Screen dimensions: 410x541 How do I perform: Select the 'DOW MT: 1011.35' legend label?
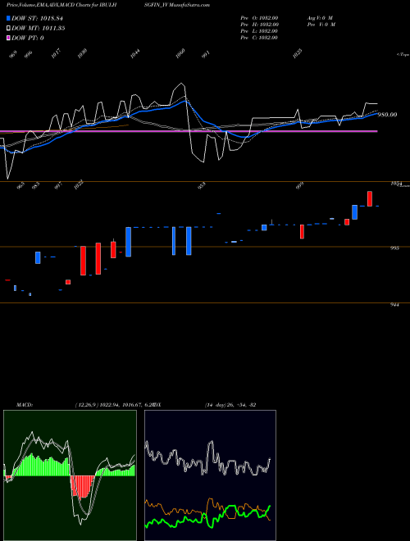(38, 29)
